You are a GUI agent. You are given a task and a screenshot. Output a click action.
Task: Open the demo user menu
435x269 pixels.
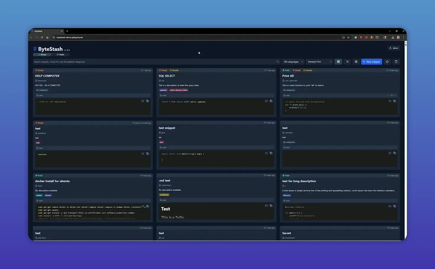(x=394, y=48)
